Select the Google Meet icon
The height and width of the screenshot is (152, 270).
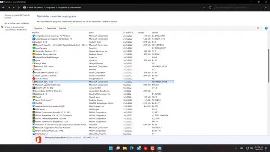coord(34,63)
